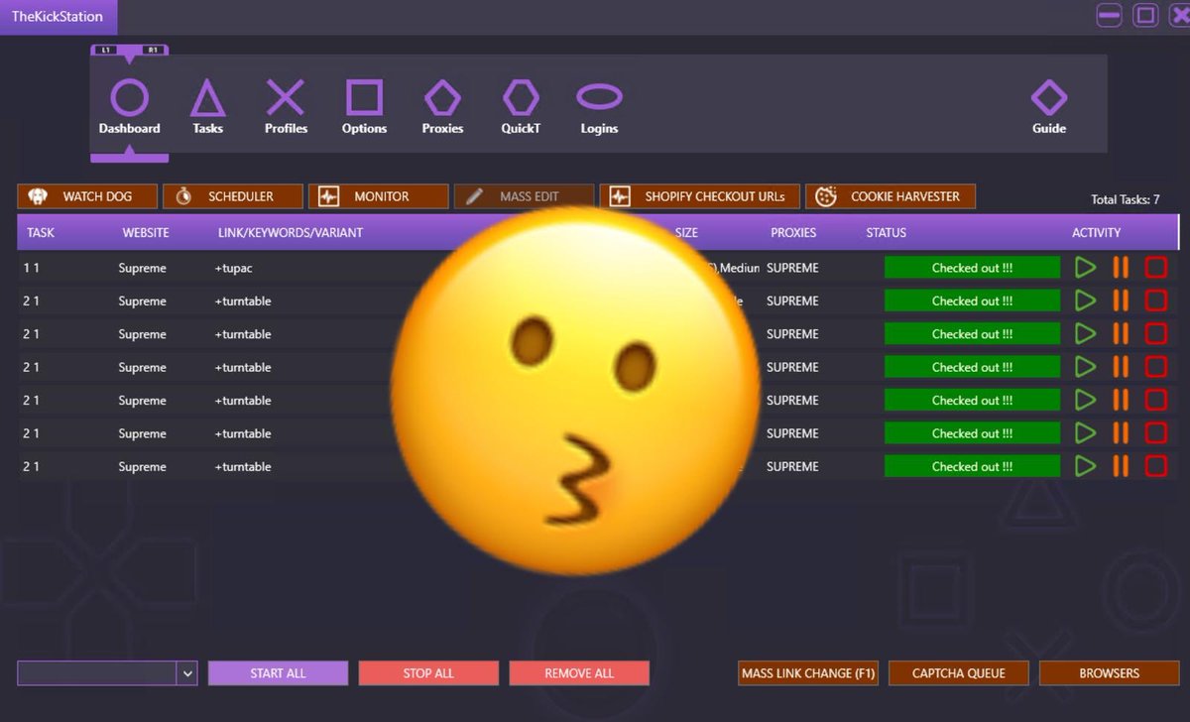Open MASS LINK CHANGE (F1)
1190x722 pixels.
click(808, 673)
